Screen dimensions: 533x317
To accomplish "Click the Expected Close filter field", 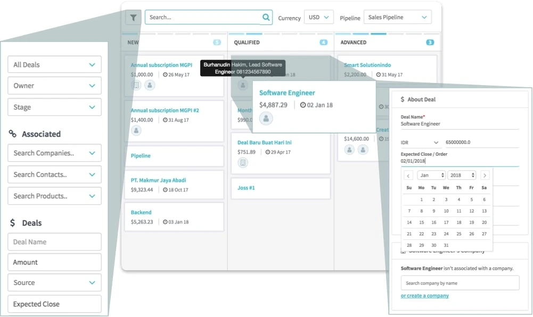I will [54, 304].
